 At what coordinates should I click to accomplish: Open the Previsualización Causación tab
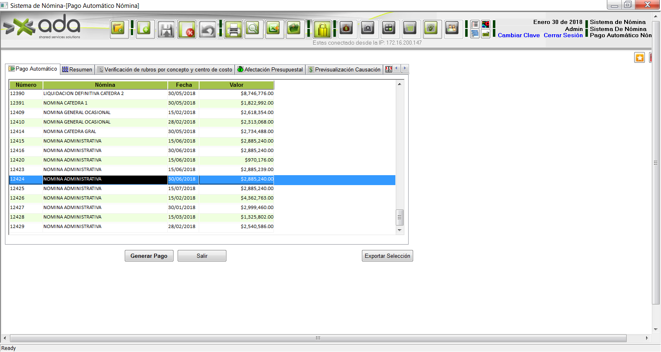pyautogui.click(x=345, y=69)
